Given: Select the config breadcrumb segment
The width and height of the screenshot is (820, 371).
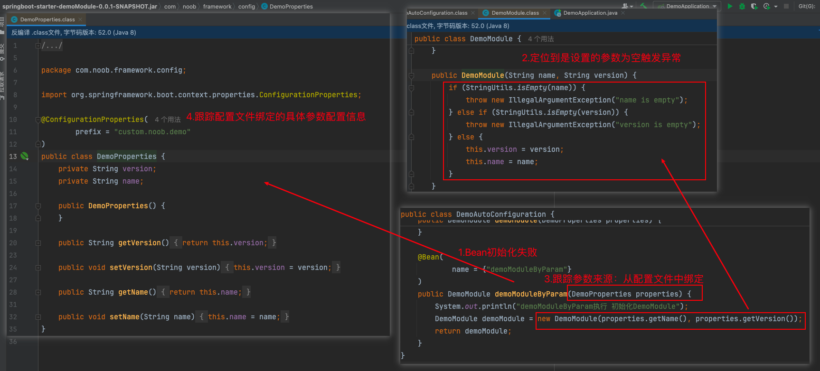Looking at the screenshot, I should tap(246, 6).
